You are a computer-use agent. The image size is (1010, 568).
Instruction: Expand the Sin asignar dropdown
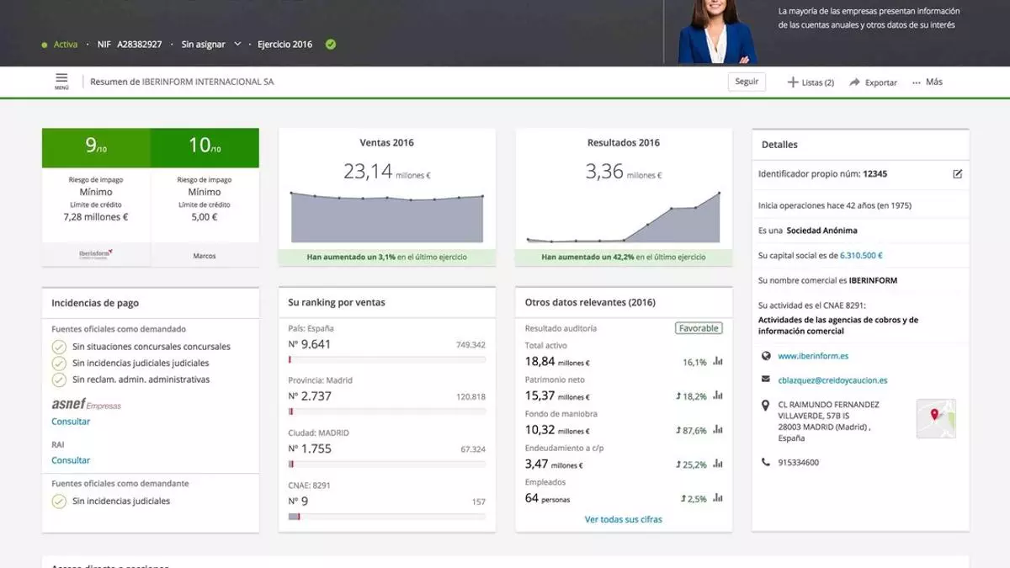[x=237, y=44]
